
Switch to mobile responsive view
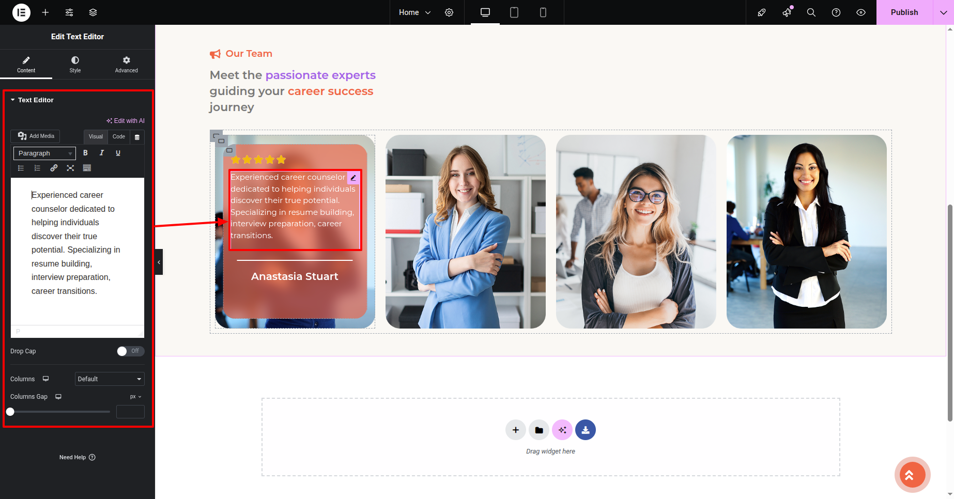[543, 12]
